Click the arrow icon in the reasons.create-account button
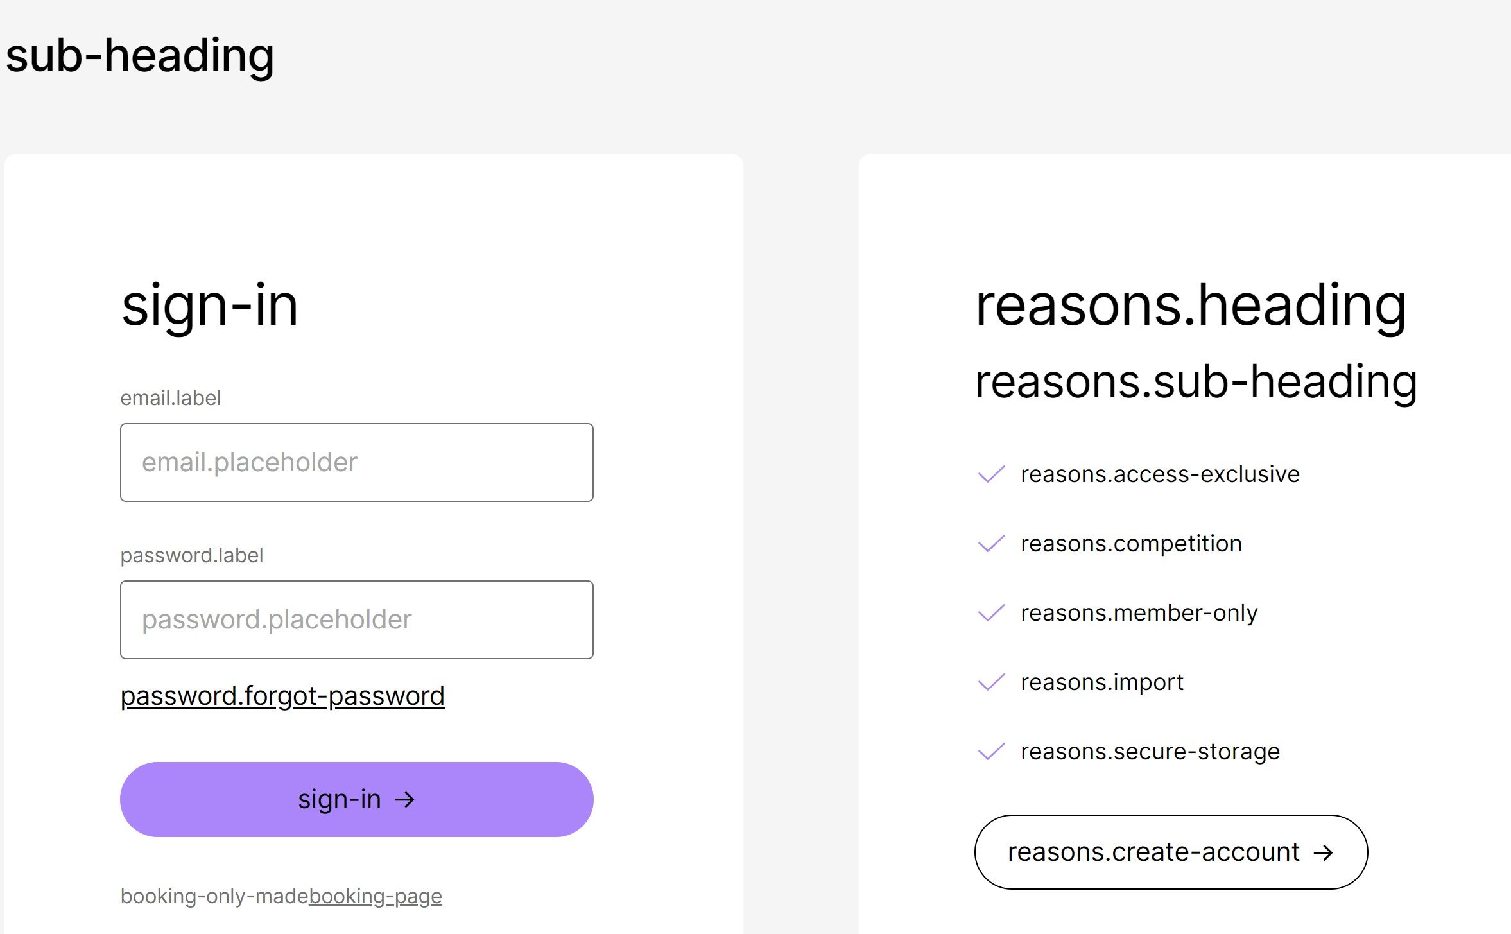Screen dimensions: 1511x934 [1323, 852]
